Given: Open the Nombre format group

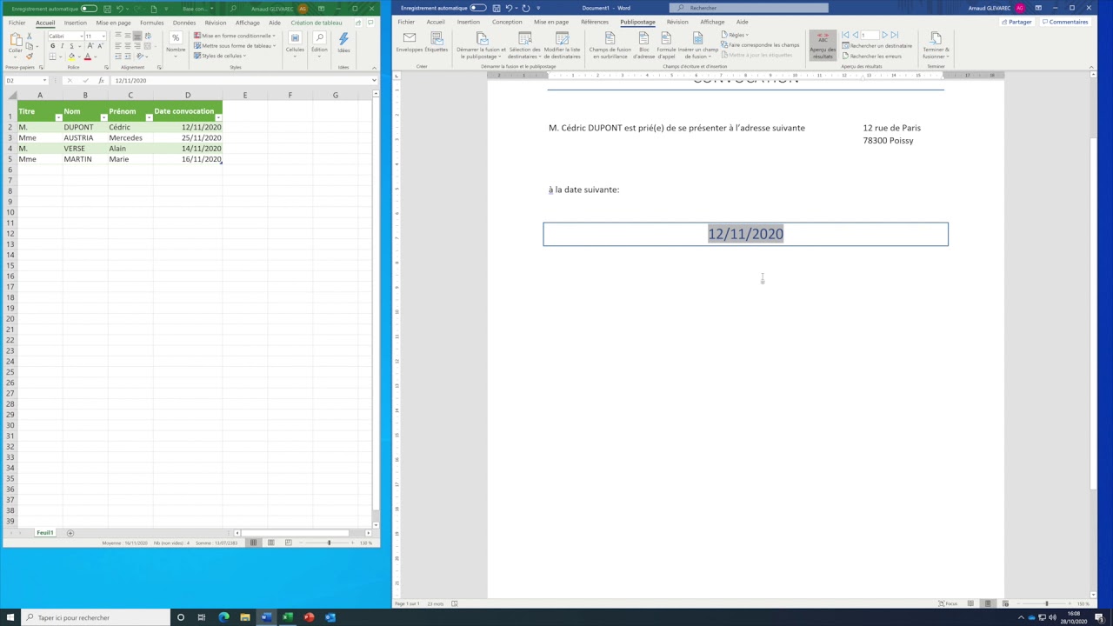Looking at the screenshot, I should (176, 43).
